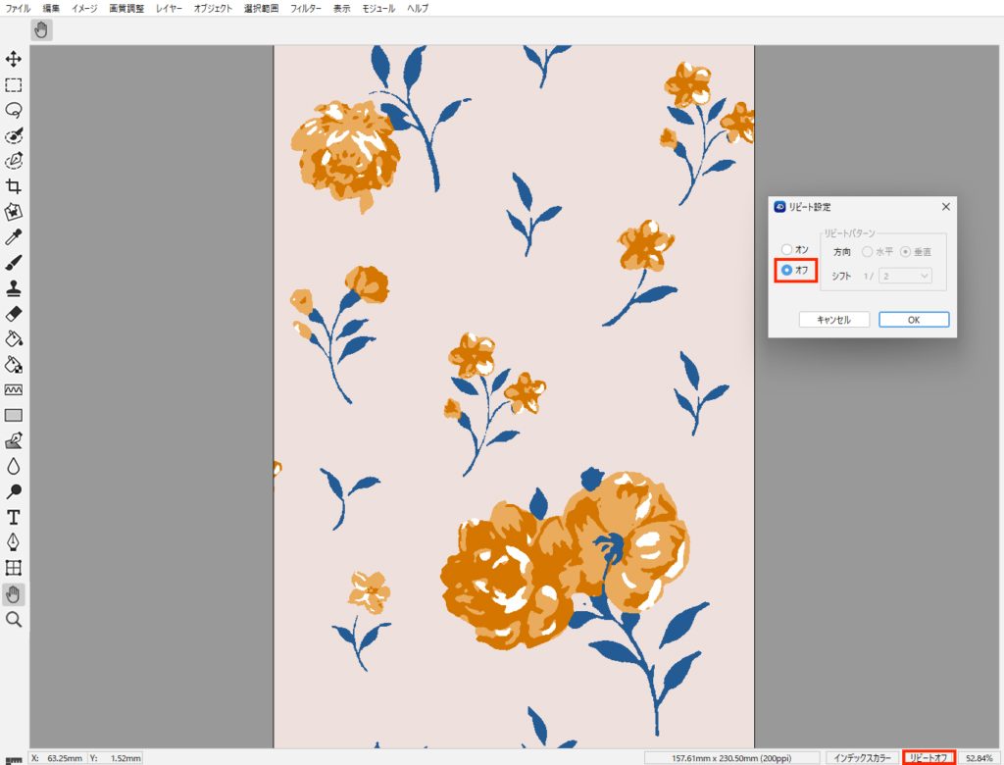1004x765 pixels.
Task: Open the フィルター menu
Action: tap(306, 8)
